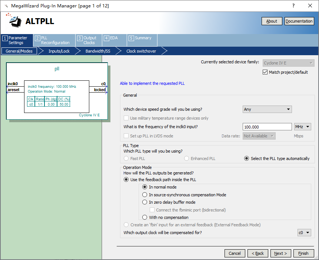Click the Finish button
319x260 pixels.
(303, 253)
